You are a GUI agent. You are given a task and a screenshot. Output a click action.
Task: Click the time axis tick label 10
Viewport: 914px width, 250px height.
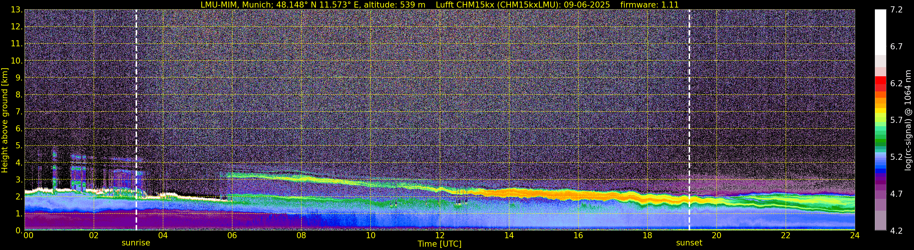pos(370,235)
